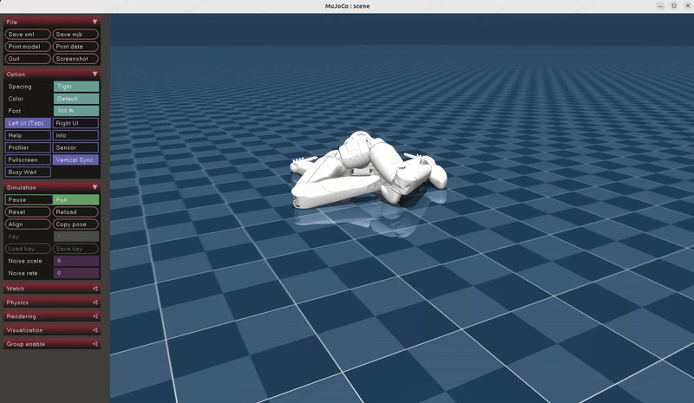
Task: Toggle the Vertical Sync option
Action: coord(76,160)
